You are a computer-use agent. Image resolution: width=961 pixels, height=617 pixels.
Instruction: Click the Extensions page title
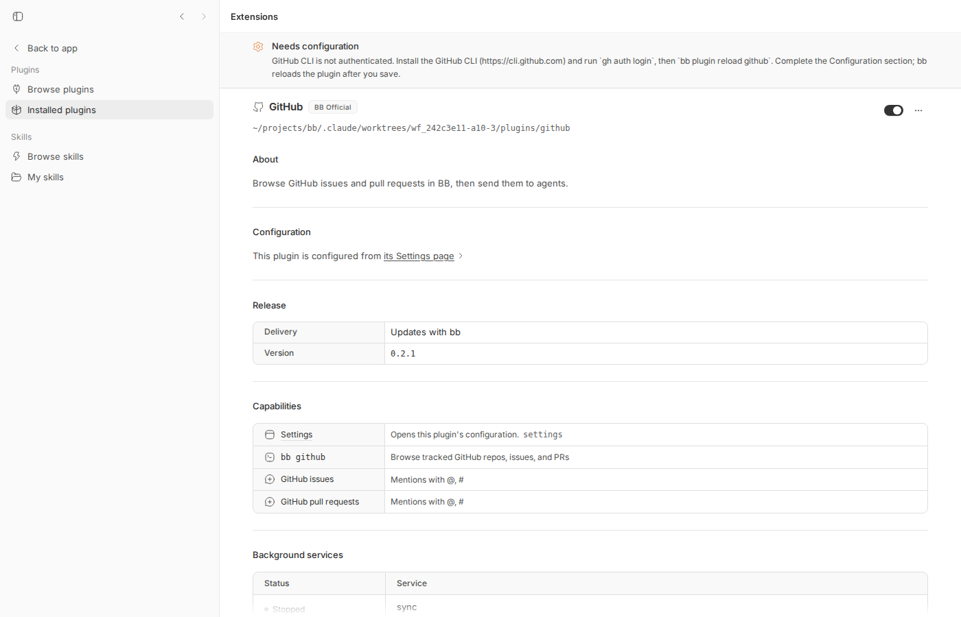coord(254,16)
